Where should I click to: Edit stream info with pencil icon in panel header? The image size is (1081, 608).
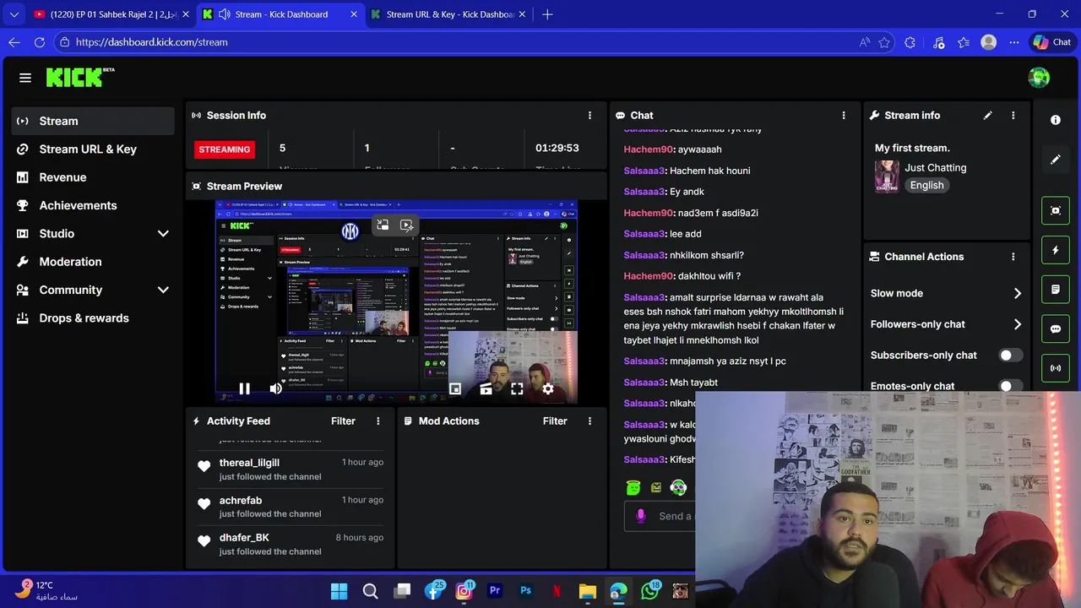pos(987,116)
